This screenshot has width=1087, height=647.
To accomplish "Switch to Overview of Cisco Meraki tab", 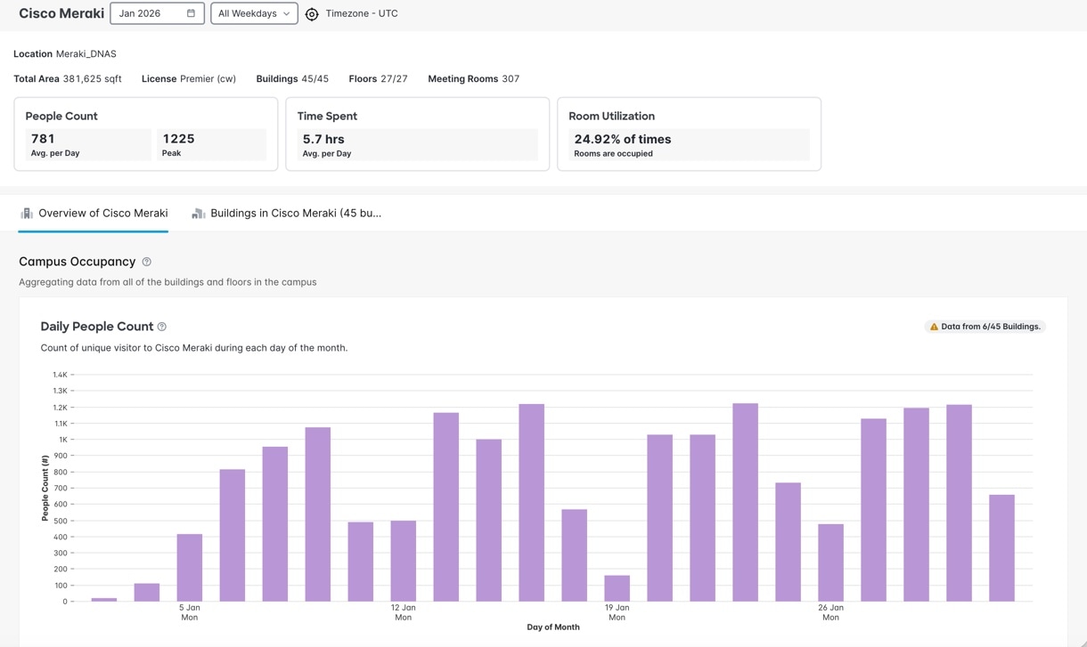I will click(102, 214).
